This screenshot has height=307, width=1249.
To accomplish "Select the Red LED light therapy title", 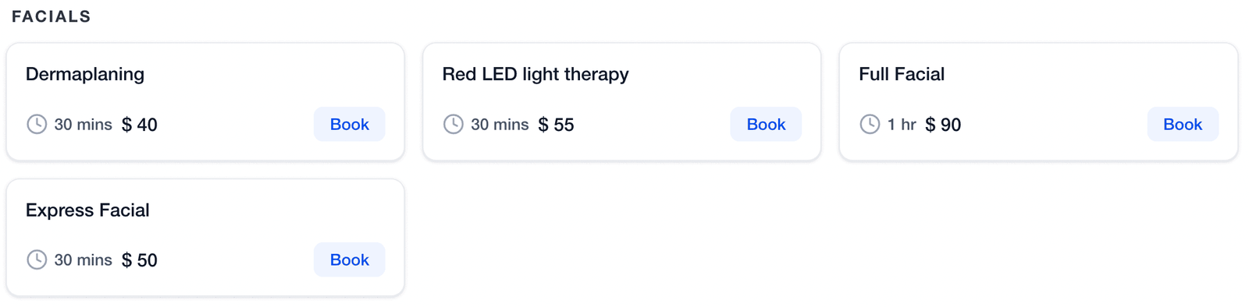I will (x=536, y=74).
